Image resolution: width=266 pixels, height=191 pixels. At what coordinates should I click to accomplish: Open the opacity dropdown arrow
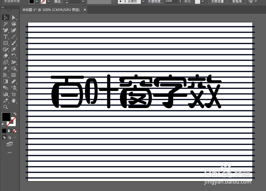point(180,2)
